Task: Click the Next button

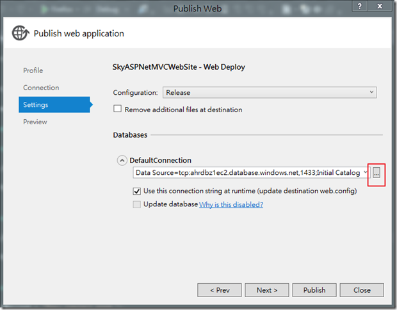Action: click(267, 290)
